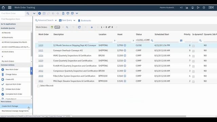
Task: Select the All Records query
Action: 6,33
